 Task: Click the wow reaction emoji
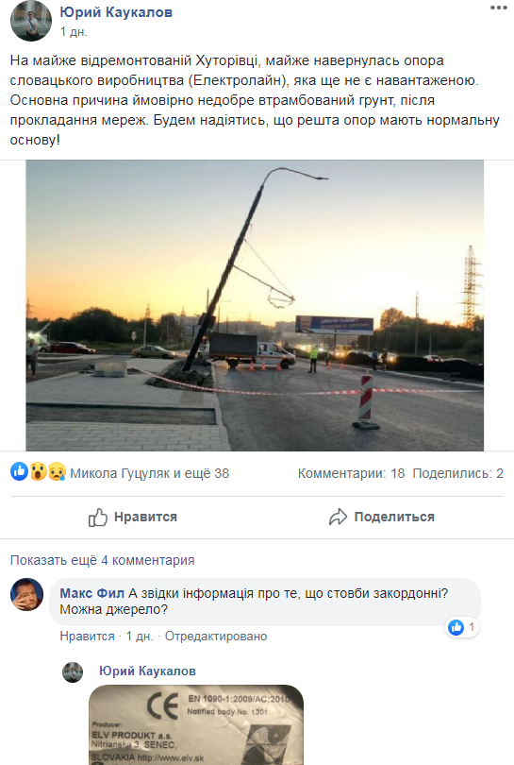point(38,471)
